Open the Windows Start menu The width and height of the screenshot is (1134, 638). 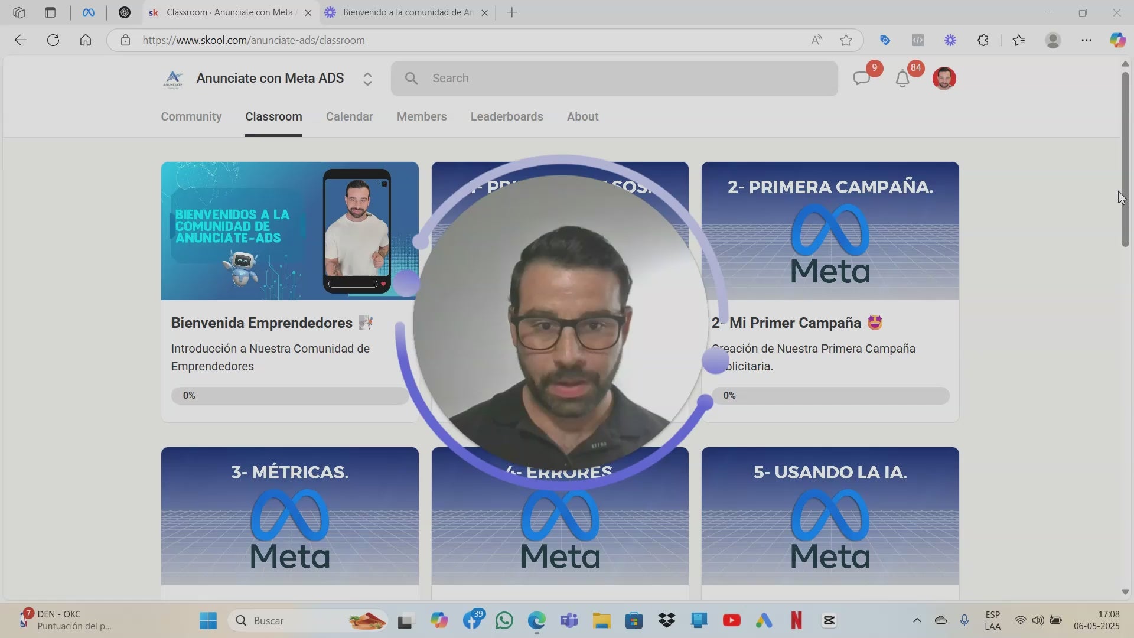[x=208, y=621]
